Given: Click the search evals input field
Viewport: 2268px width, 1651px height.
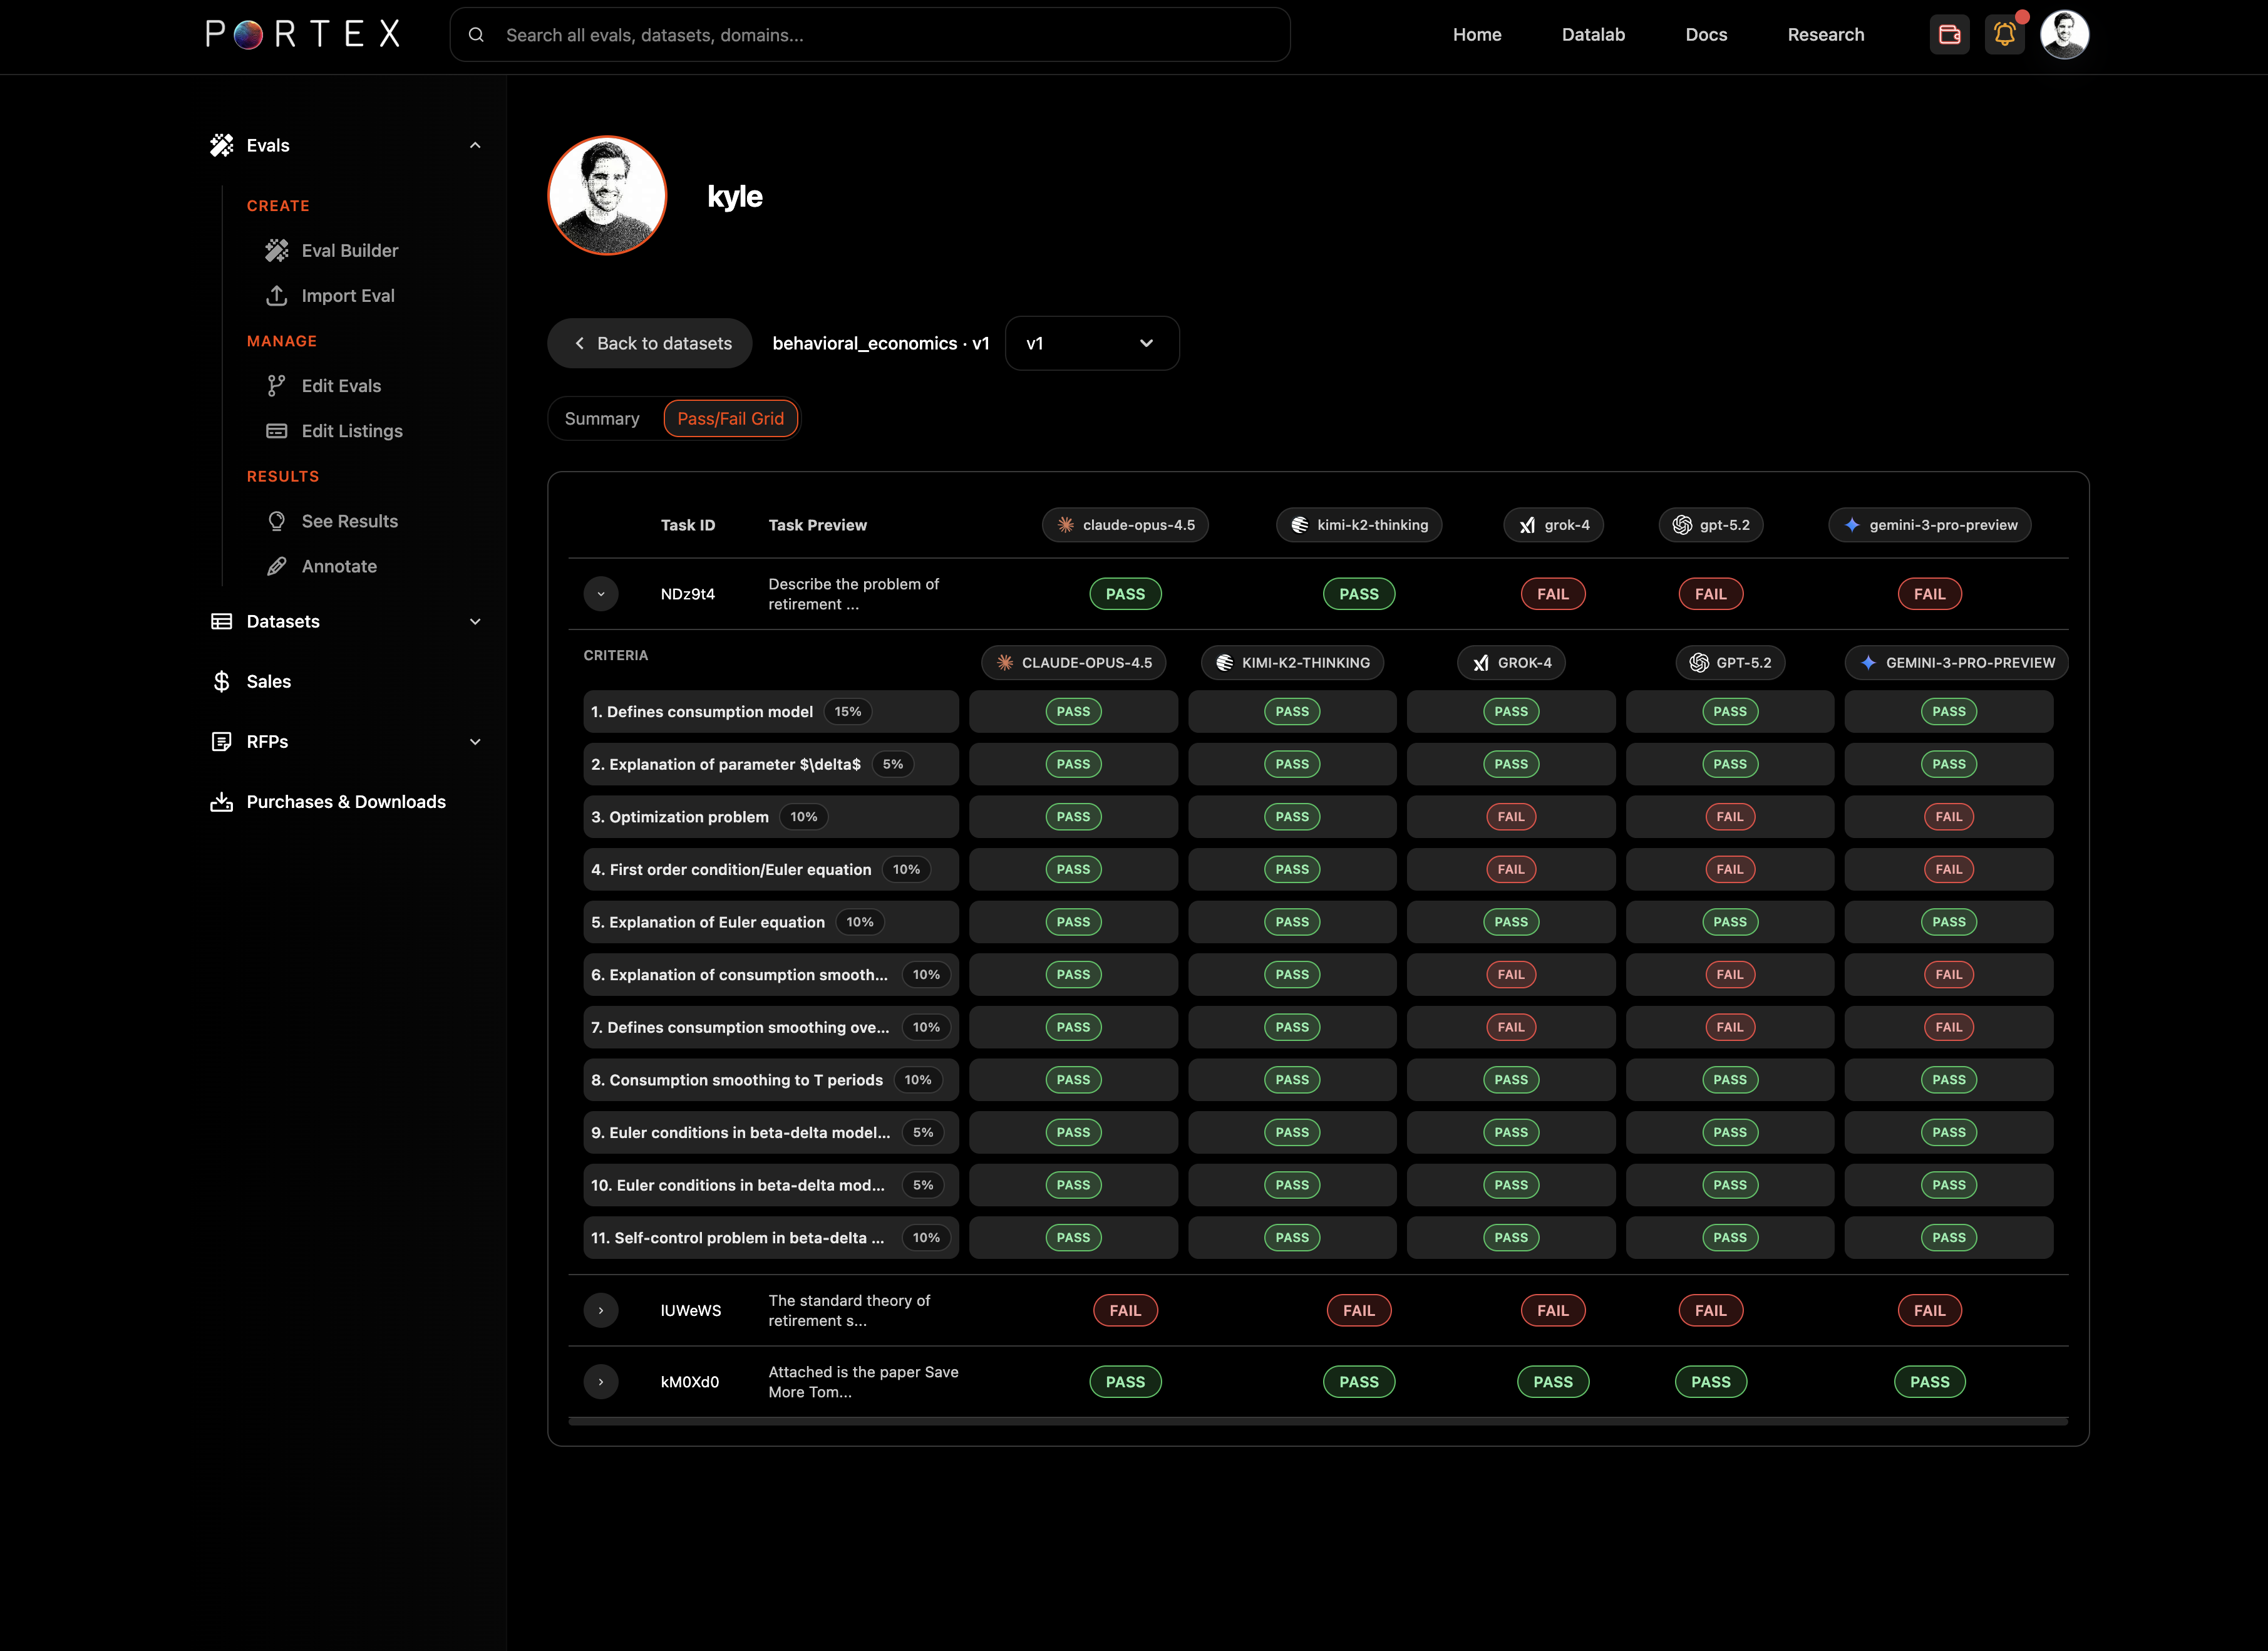Looking at the screenshot, I should click(870, 35).
